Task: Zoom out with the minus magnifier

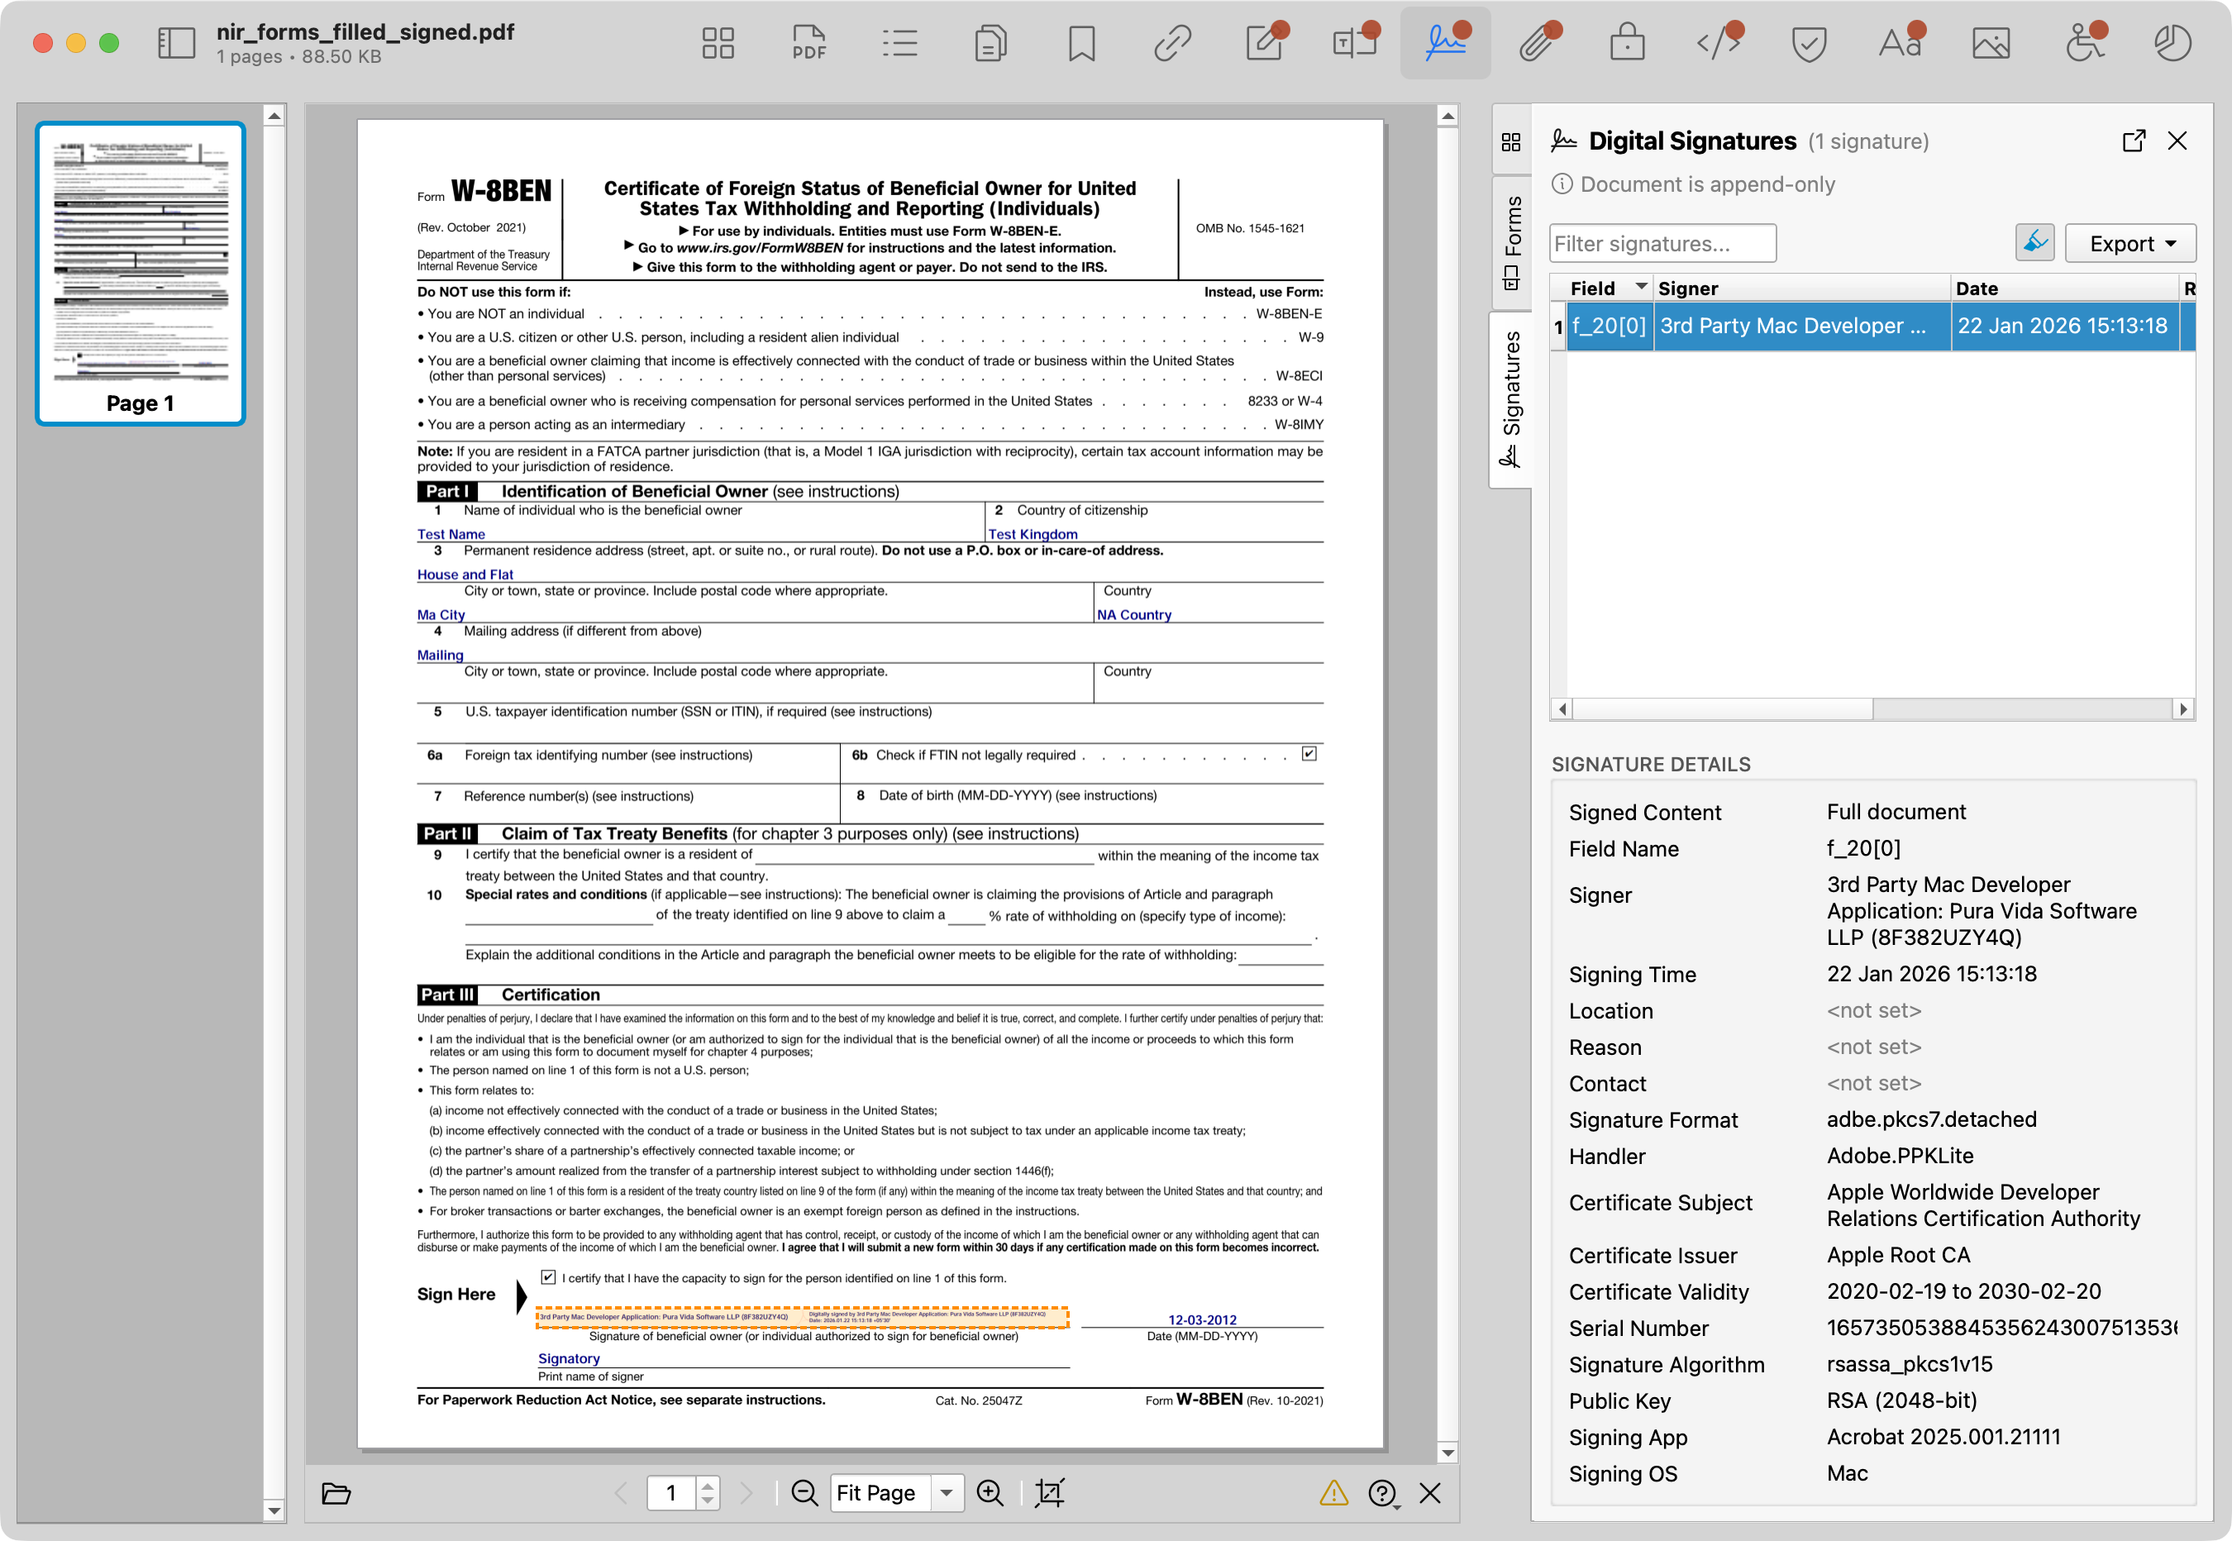Action: (804, 1493)
